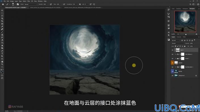The image size is (200, 112).
Task: Click the share icon at top right
Action: click(x=198, y=4)
